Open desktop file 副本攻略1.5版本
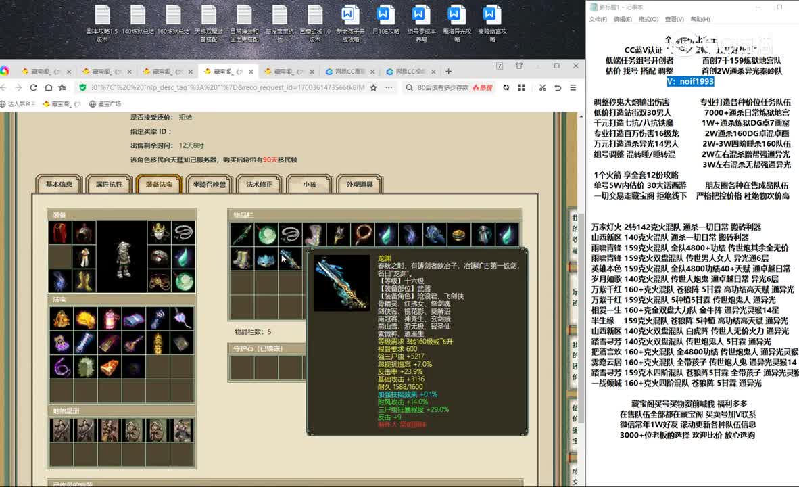799x487 pixels. 102,24
